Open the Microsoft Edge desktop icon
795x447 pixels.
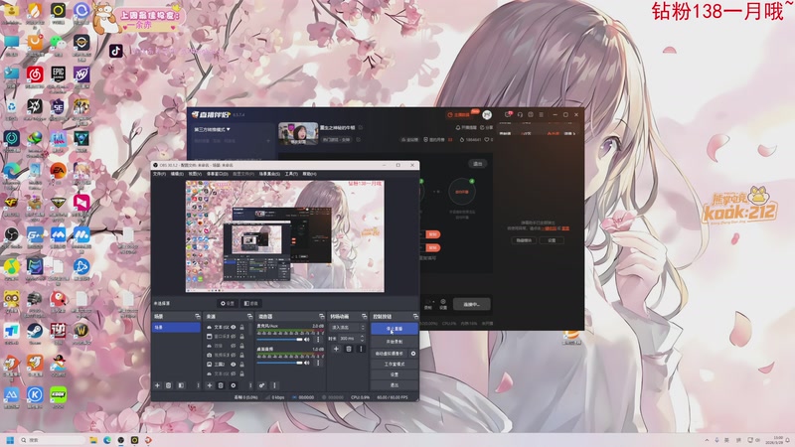(11, 171)
